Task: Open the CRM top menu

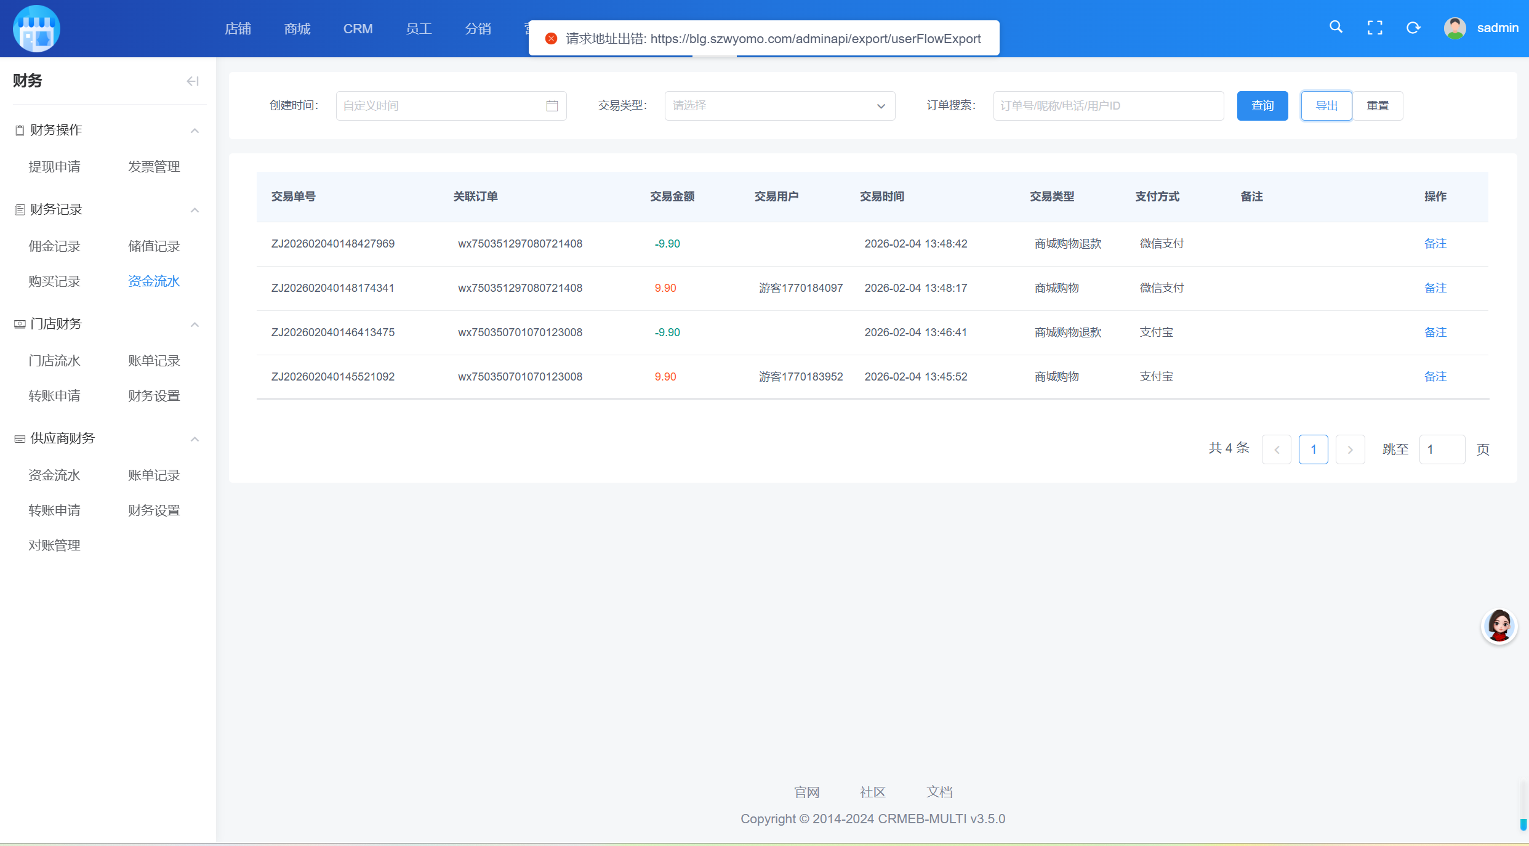Action: (x=358, y=28)
